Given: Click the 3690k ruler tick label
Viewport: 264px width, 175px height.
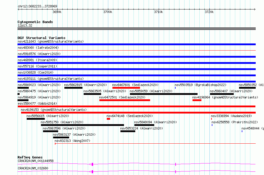Looking at the screenshot, I should [57, 12].
